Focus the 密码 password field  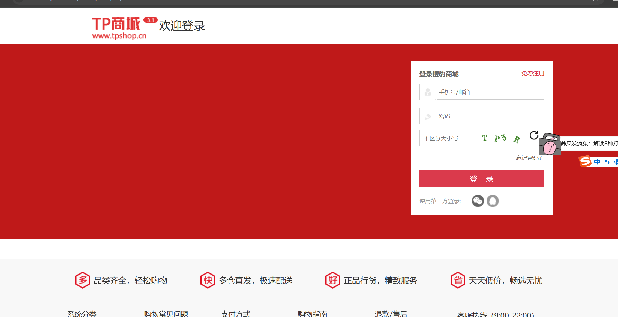point(490,116)
